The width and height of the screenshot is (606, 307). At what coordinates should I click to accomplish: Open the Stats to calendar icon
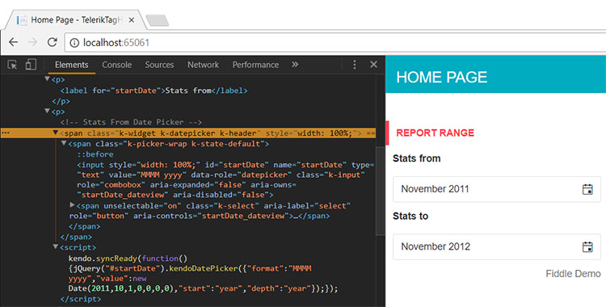pyautogui.click(x=587, y=246)
